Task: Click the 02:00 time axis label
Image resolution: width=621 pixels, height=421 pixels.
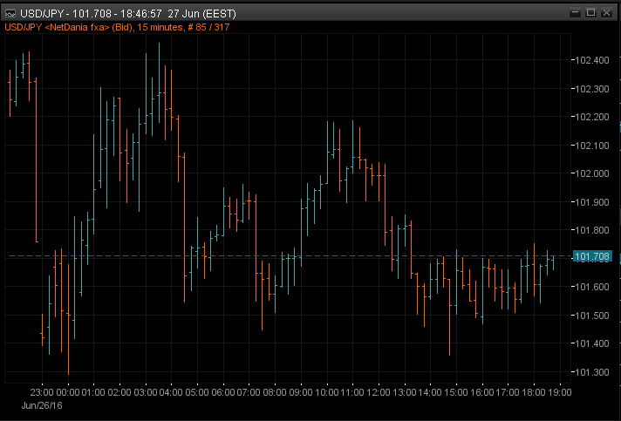Action: point(119,392)
